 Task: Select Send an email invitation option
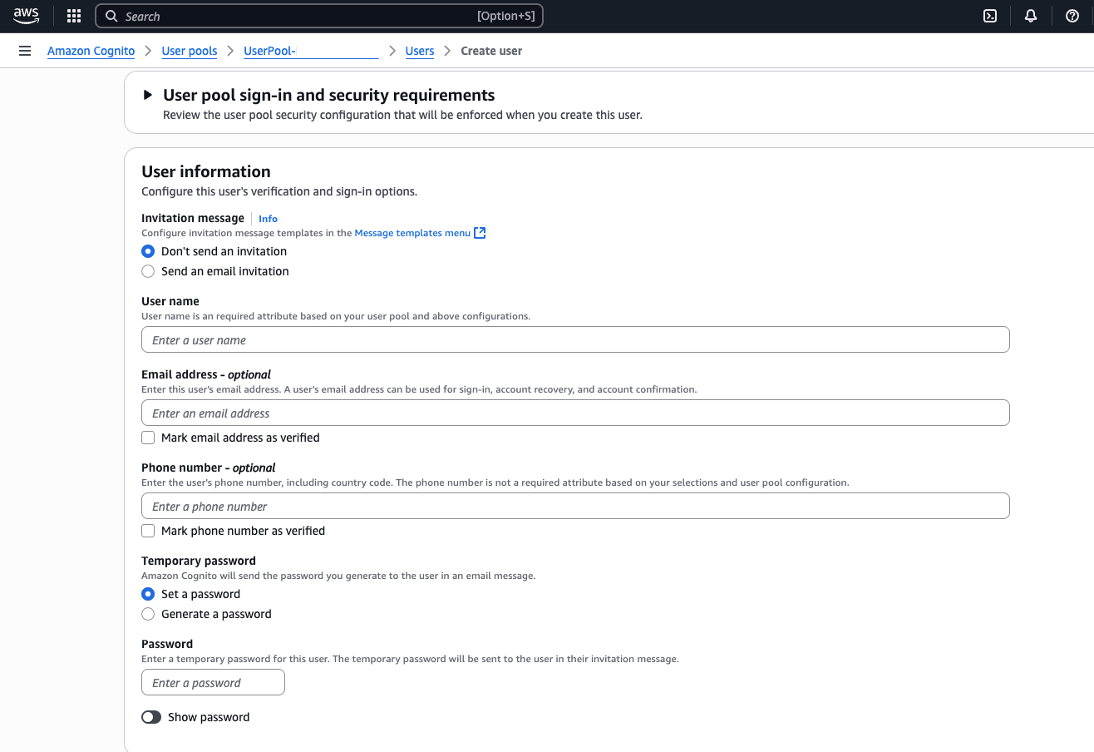point(148,271)
